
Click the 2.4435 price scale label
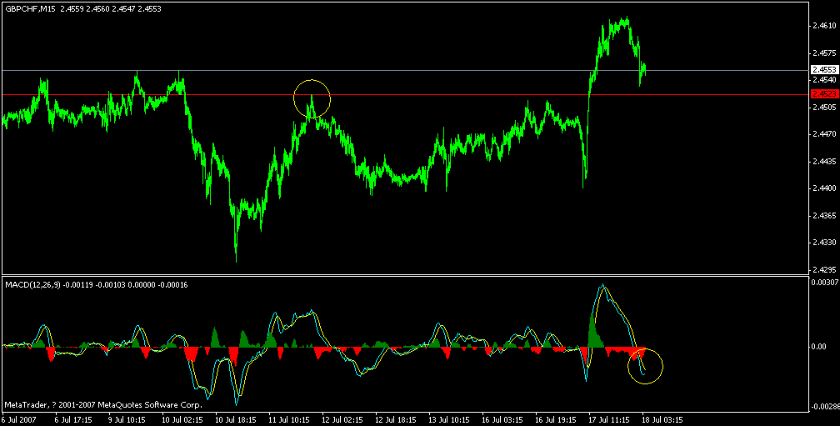tap(822, 161)
